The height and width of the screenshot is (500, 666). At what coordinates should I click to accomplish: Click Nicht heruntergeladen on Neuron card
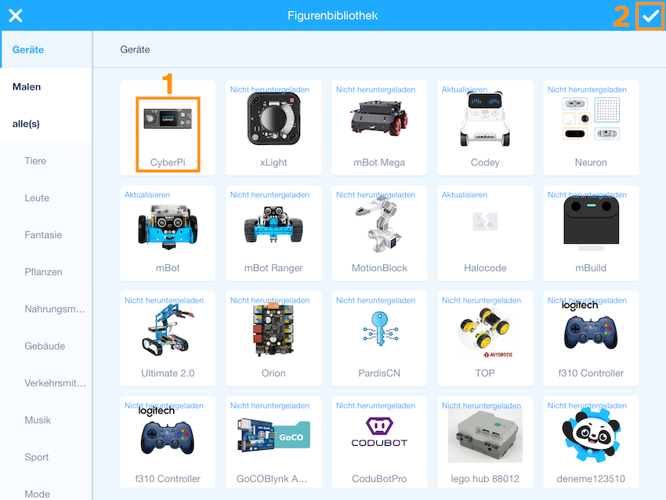pos(587,89)
